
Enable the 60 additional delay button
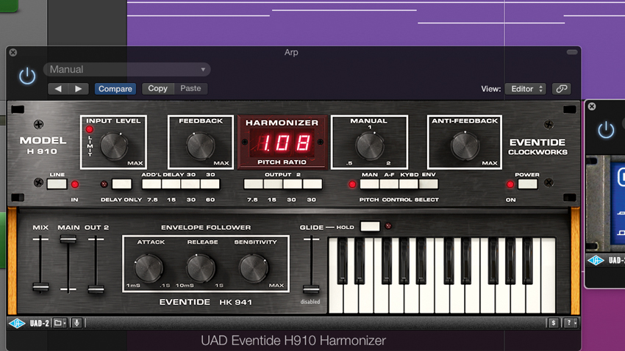pyautogui.click(x=210, y=184)
